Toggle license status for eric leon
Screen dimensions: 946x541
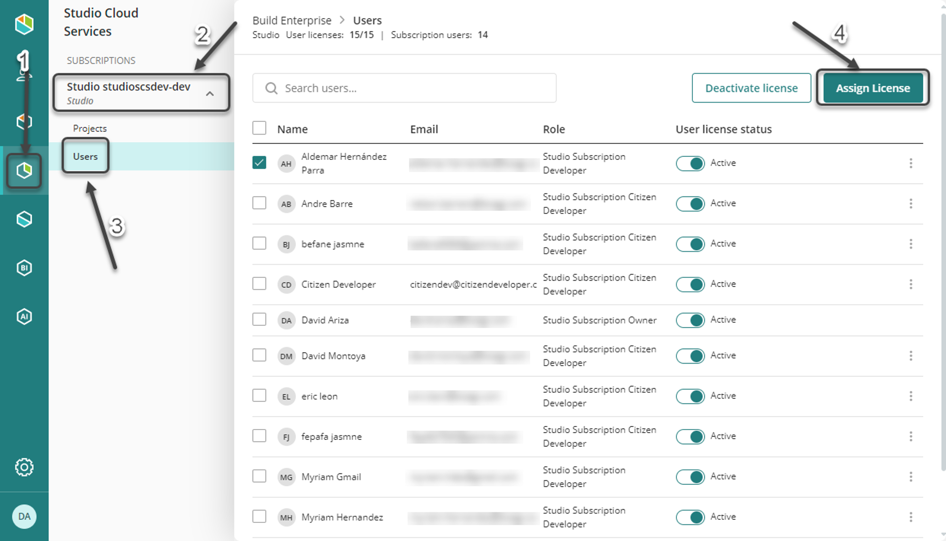tap(690, 396)
